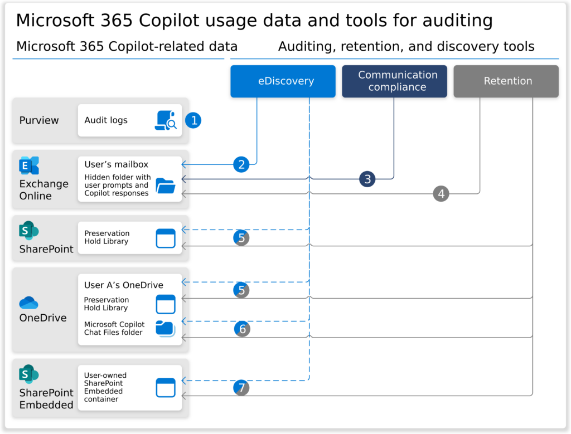571x434 pixels.
Task: Select the User A's OneDrive heading
Action: (x=123, y=285)
